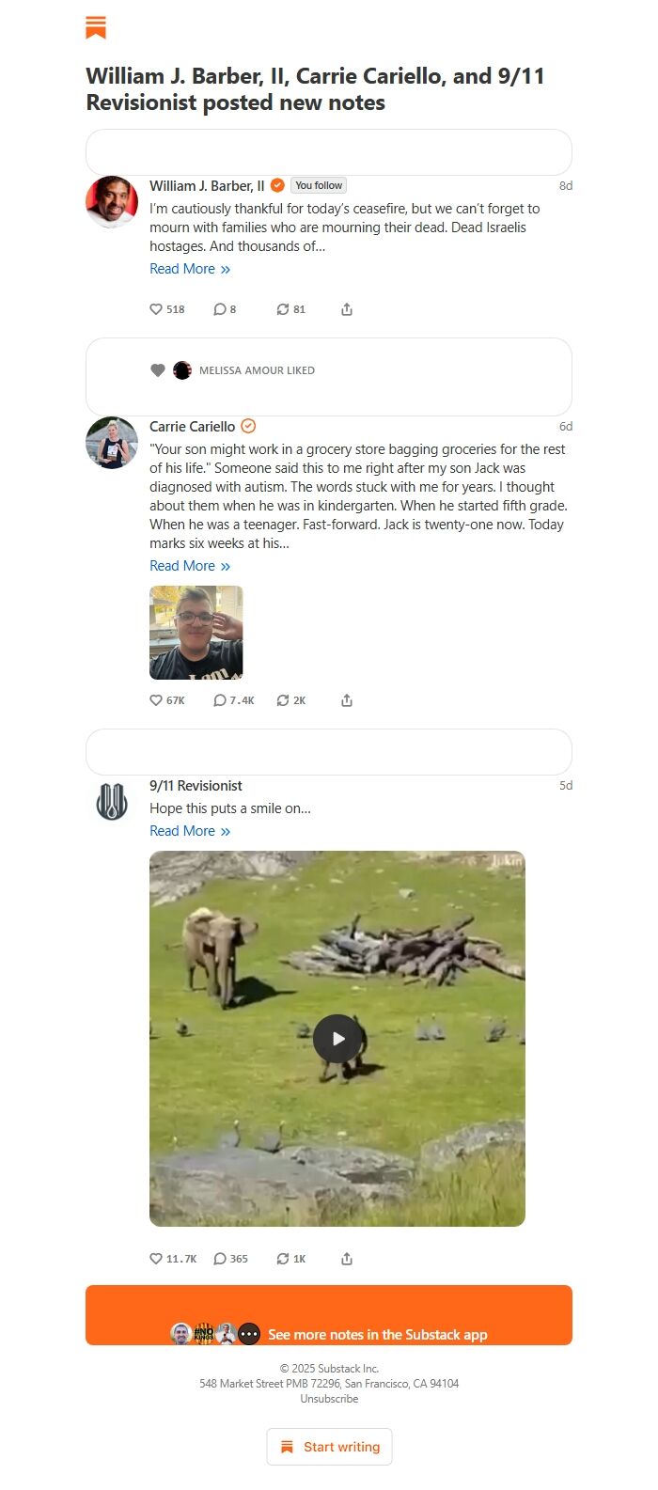Open the 7.4K comments on Cariello's note

(x=234, y=700)
